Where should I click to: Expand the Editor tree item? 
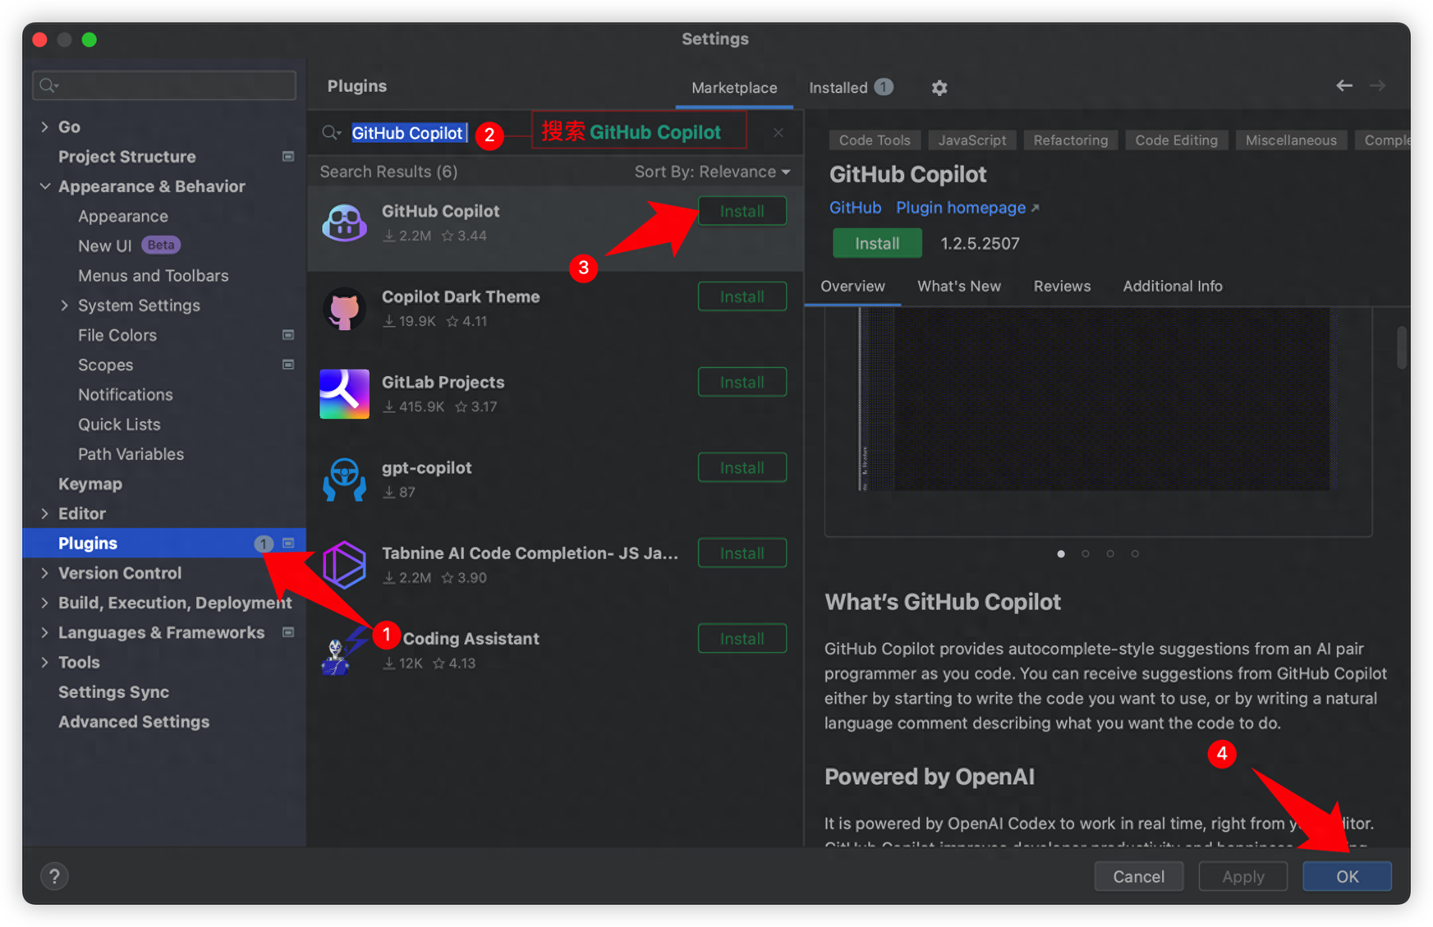pos(44,513)
